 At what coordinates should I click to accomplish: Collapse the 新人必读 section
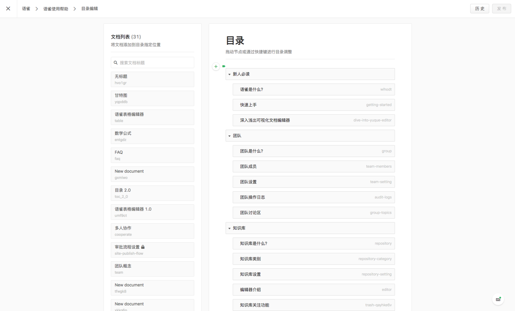(x=230, y=74)
